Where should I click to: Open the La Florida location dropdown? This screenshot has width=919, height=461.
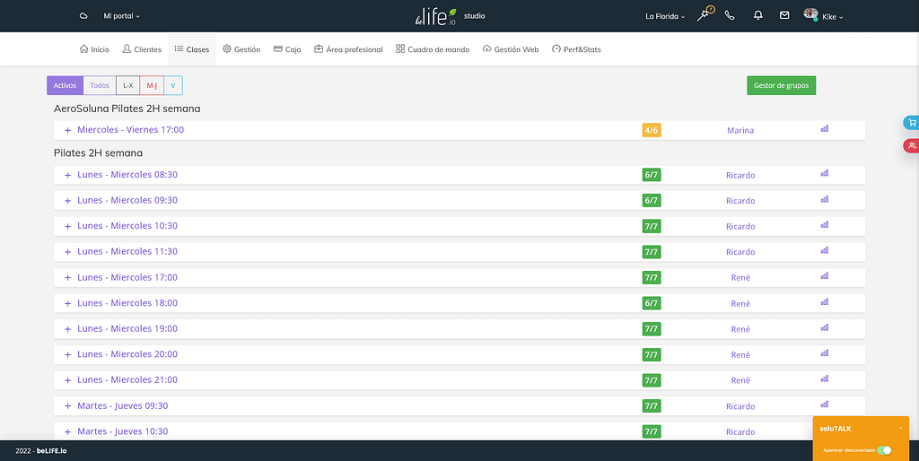point(665,16)
